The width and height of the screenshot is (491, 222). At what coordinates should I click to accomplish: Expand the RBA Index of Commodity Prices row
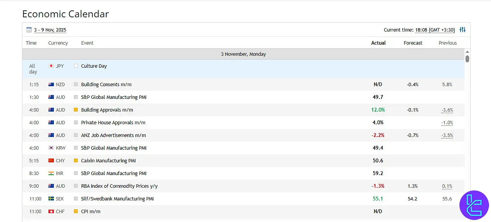click(119, 186)
